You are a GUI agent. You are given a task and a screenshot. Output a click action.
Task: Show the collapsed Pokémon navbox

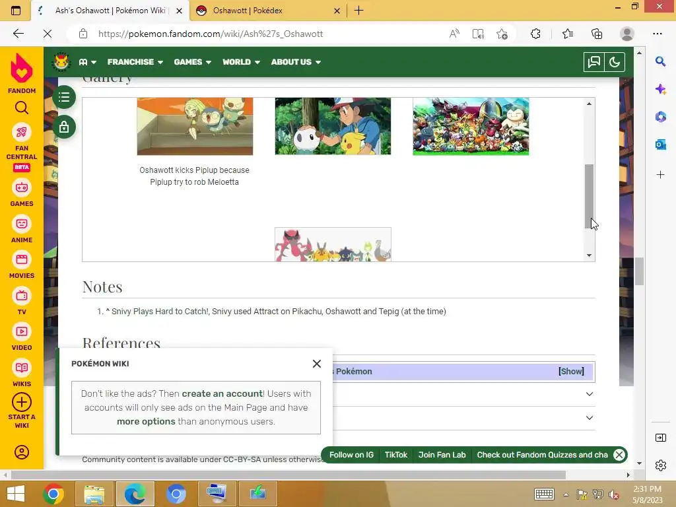(571, 371)
